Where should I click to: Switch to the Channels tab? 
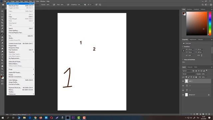coord(190,67)
